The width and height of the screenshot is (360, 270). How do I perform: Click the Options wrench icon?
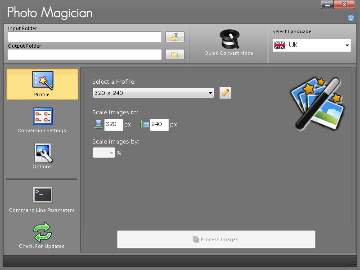pos(43,153)
